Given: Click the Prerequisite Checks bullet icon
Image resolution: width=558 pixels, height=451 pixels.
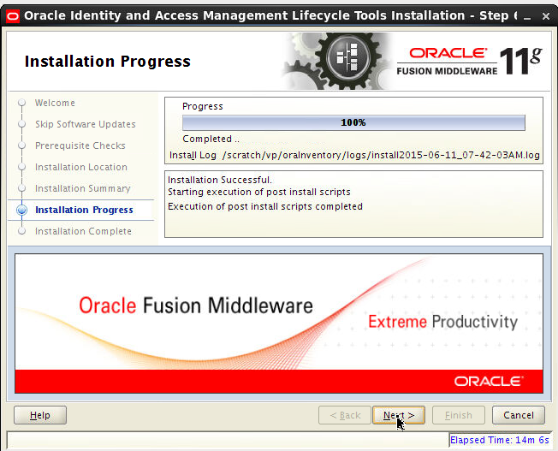Looking at the screenshot, I should pos(21,145).
